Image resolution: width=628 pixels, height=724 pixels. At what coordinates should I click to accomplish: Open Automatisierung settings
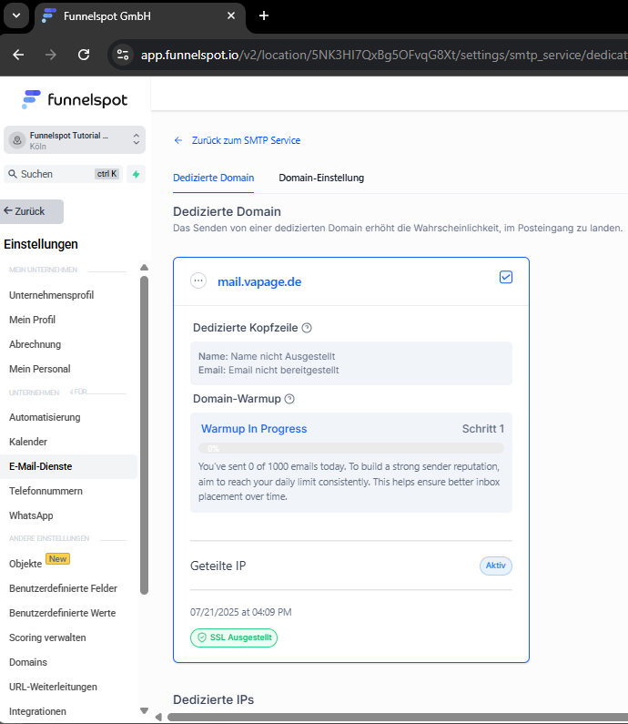pyautogui.click(x=45, y=417)
